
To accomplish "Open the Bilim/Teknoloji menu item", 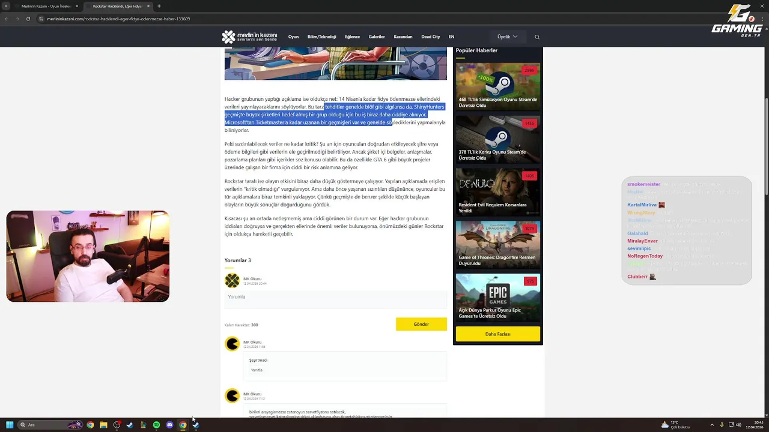I will [x=321, y=37].
